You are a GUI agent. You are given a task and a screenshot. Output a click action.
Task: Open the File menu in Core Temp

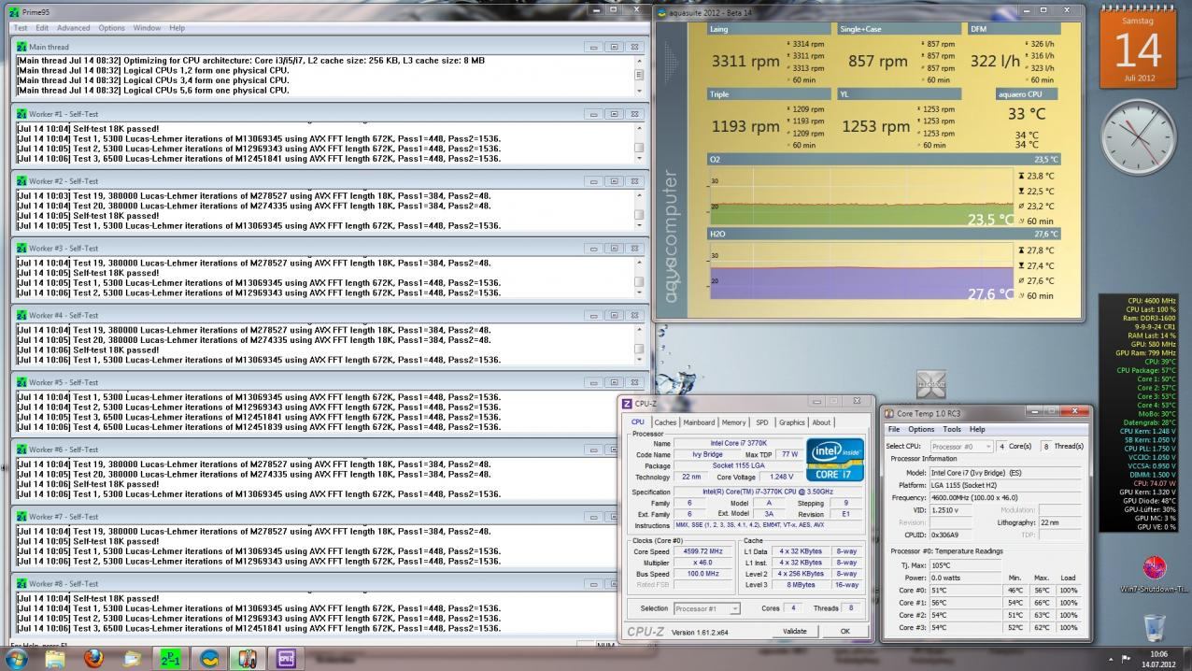(894, 429)
